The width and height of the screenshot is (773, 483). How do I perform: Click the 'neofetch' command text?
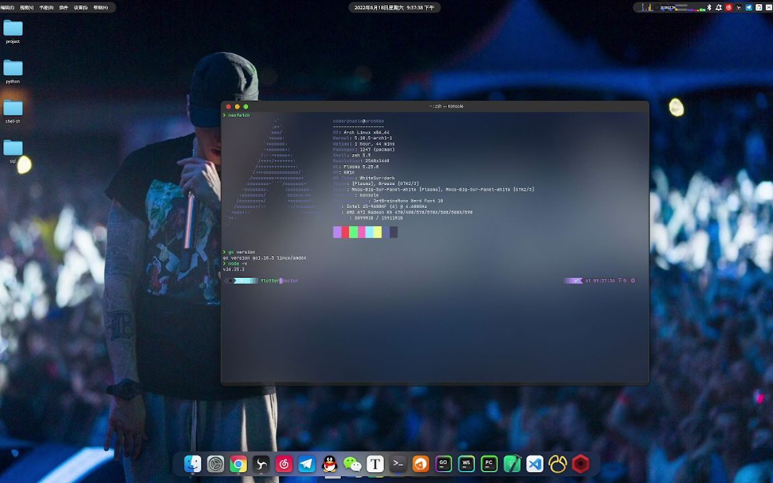click(x=239, y=115)
